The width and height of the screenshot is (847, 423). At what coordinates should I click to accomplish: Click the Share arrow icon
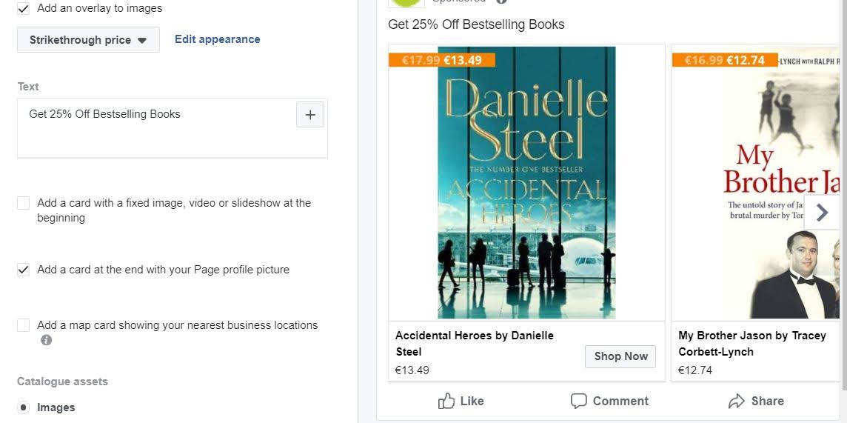(737, 402)
